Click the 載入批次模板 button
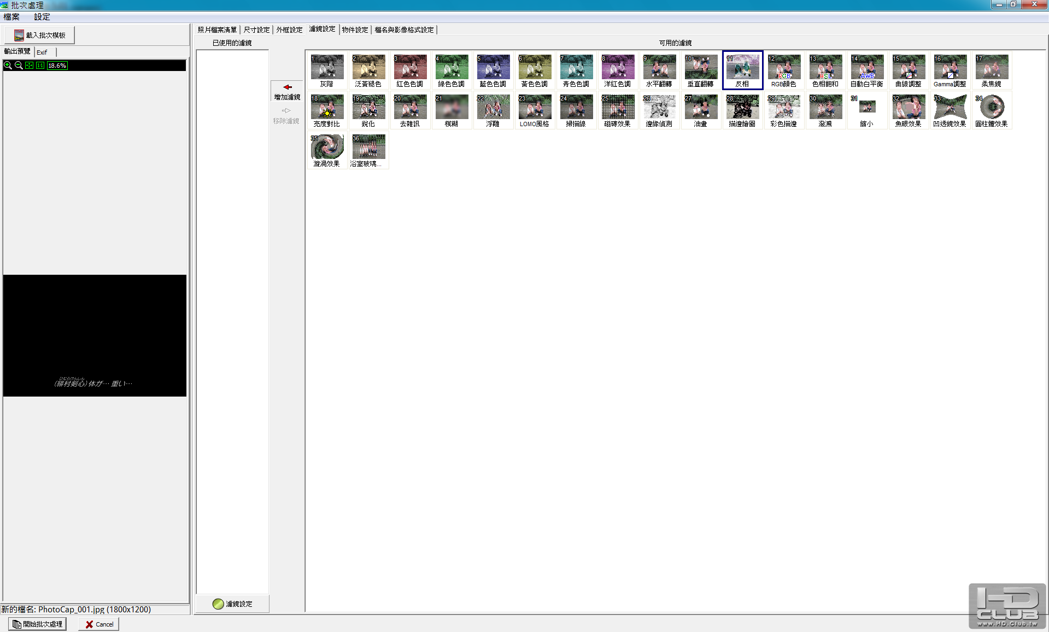The height and width of the screenshot is (632, 1049). 39,35
